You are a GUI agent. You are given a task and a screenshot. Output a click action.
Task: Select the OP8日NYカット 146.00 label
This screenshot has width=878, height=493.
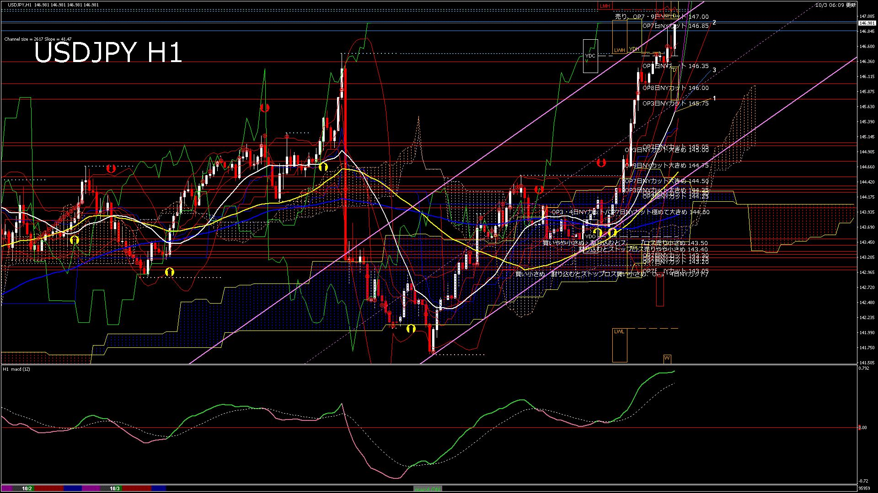675,88
